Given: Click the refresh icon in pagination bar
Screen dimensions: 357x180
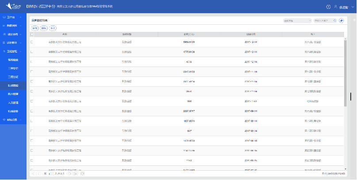Looking at the screenshot, I should click(x=82, y=174).
